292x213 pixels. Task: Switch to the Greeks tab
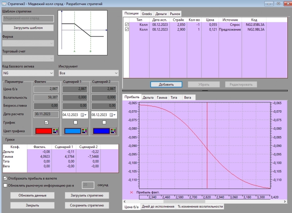point(147,13)
